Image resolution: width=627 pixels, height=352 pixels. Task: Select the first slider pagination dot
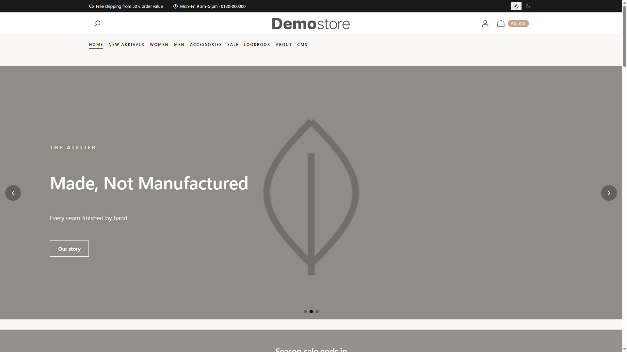click(x=305, y=312)
